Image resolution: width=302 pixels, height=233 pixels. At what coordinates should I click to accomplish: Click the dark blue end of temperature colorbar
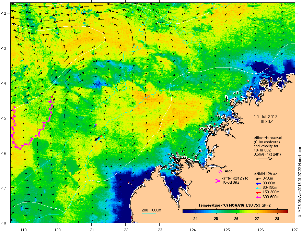pyautogui.click(x=185, y=211)
